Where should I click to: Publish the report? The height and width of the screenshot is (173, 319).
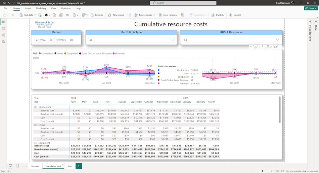(x=218, y=15)
